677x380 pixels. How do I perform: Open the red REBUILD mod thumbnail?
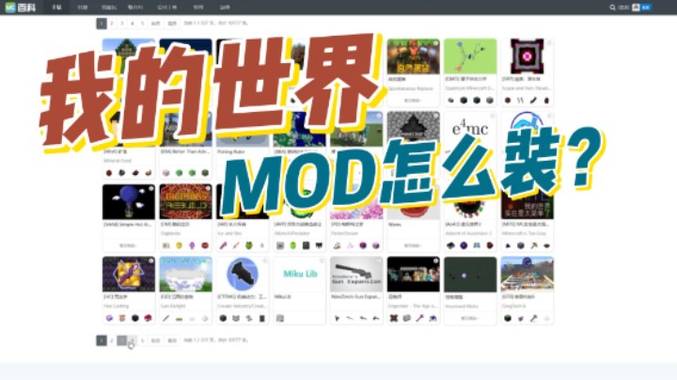[185, 201]
